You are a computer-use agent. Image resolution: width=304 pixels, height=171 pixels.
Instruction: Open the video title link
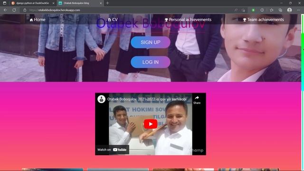tap(147, 99)
